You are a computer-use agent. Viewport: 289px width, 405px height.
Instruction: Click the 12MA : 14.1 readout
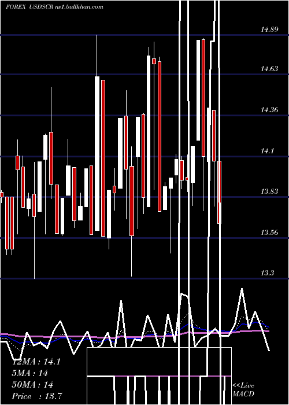pyautogui.click(x=36, y=362)
